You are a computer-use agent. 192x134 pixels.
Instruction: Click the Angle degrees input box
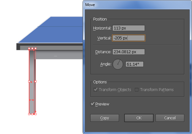[134, 64]
